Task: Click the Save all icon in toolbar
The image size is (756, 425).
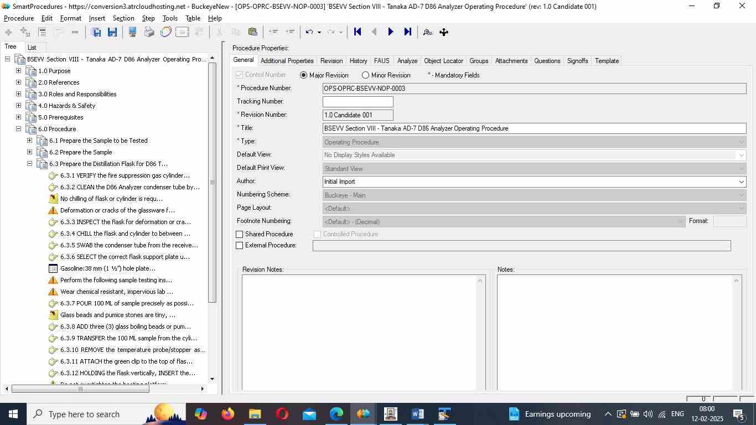Action: pos(96,32)
